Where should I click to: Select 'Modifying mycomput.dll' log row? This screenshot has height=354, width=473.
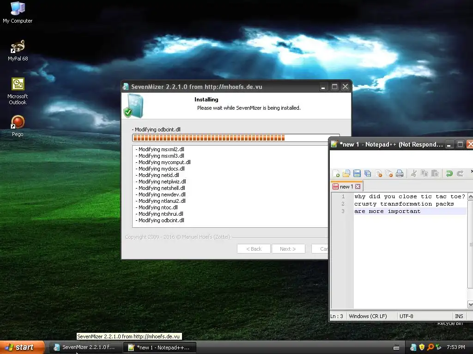[163, 162]
